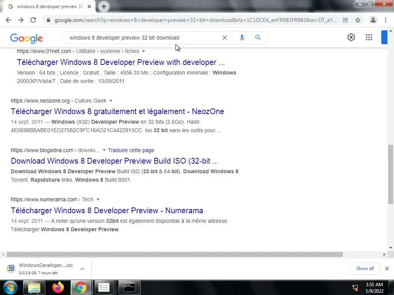Image resolution: width=394 pixels, height=295 pixels.
Task: Open the Chrome three-dot menu
Action: (x=386, y=20)
